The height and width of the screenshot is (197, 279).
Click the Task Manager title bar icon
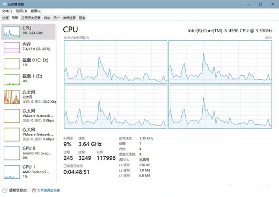pyautogui.click(x=4, y=4)
